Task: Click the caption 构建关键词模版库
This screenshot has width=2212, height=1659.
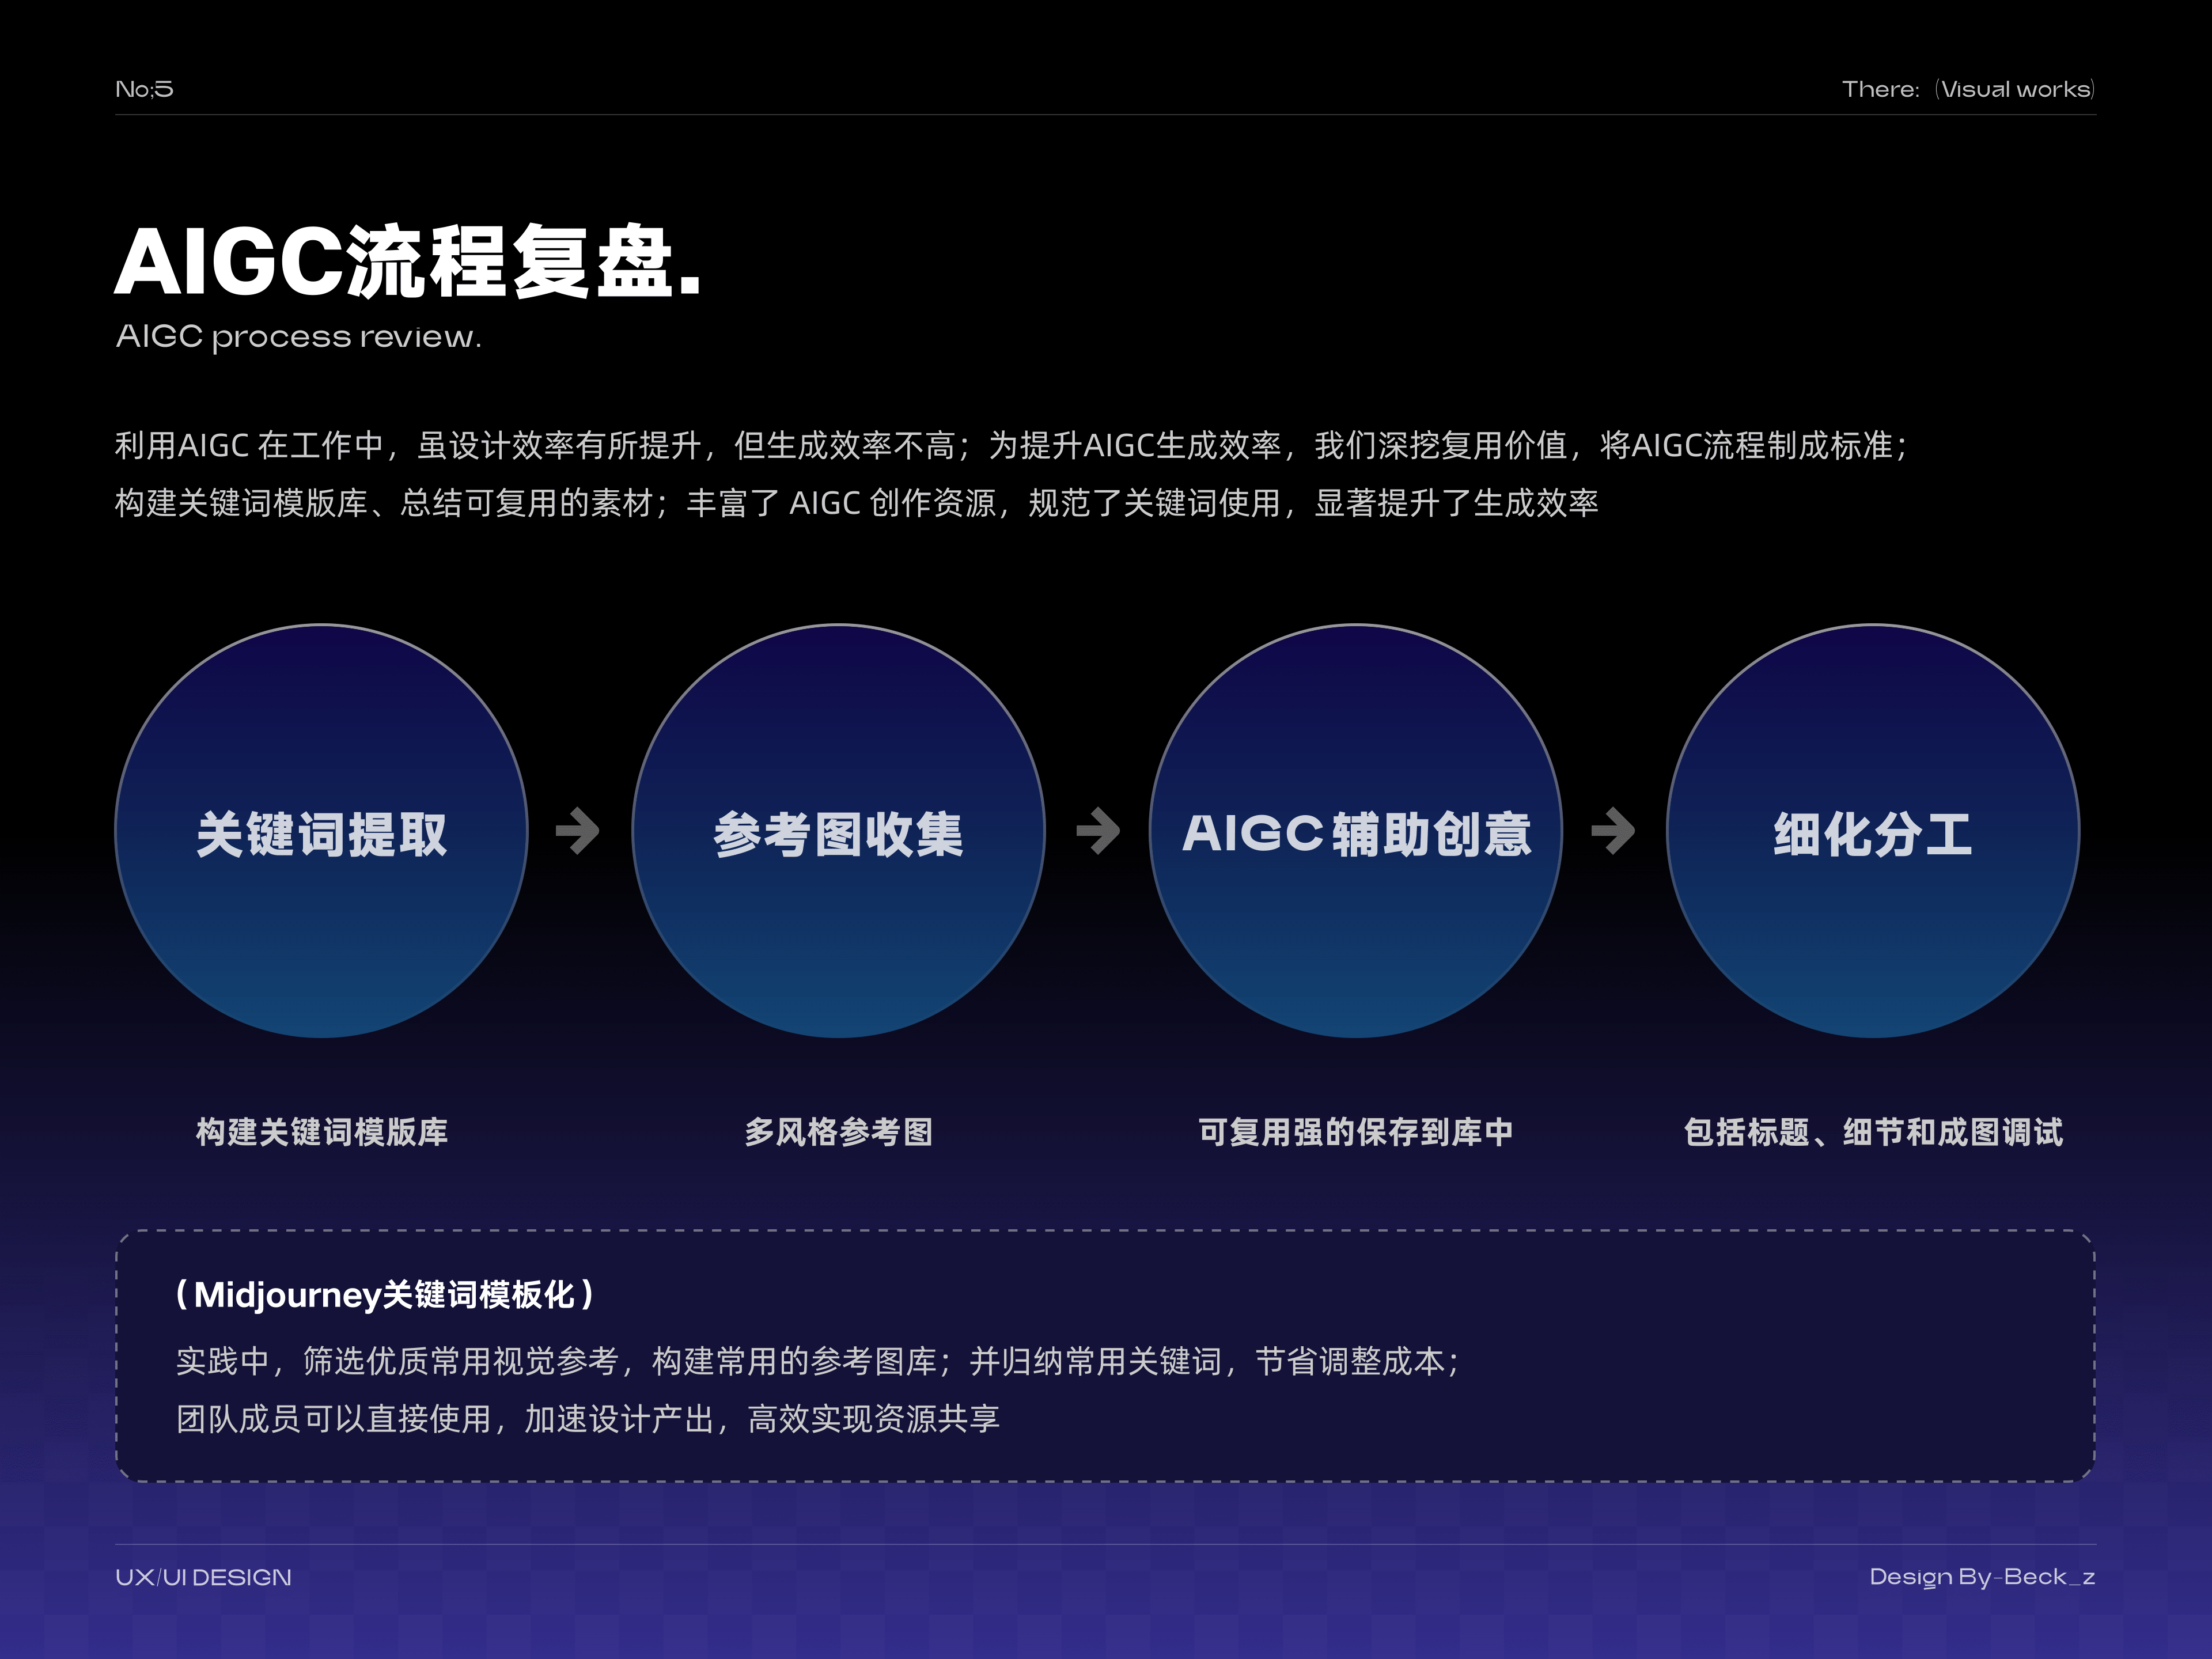Action: point(321,1132)
